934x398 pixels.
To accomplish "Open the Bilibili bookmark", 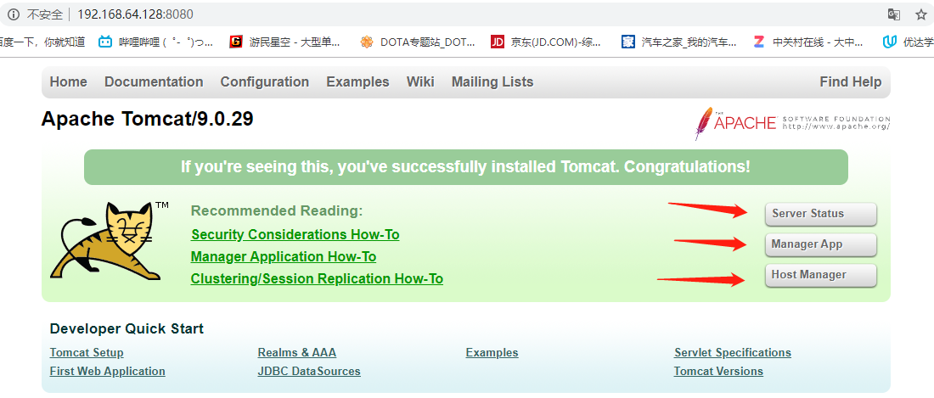I will [156, 42].
